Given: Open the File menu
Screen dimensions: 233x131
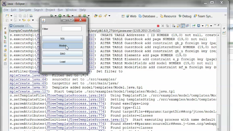Looking at the screenshot, I should pyautogui.click(x=6, y=10).
